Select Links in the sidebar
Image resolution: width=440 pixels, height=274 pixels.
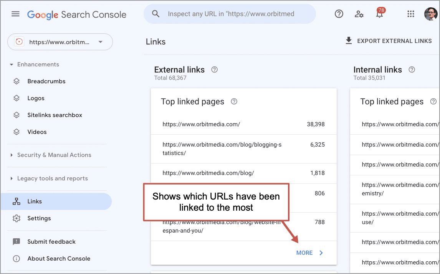pos(56,201)
